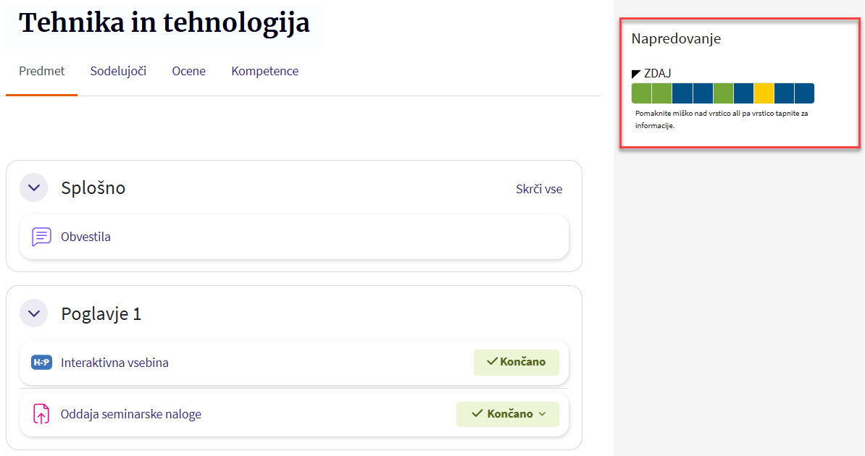Switch to the Predmet tab

[41, 71]
